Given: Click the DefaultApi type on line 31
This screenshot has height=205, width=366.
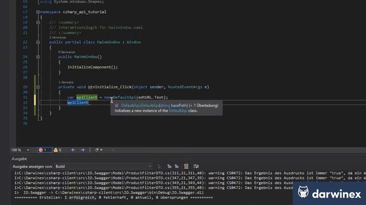Looking at the screenshot, I should (124, 97).
